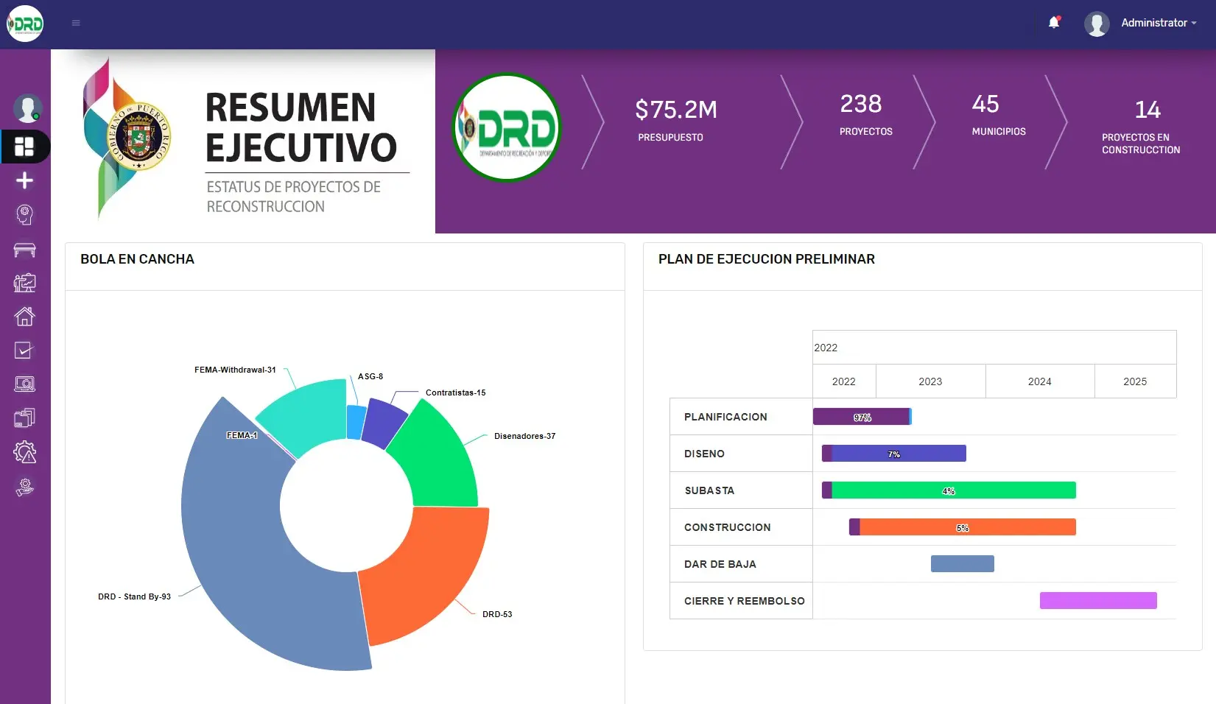The height and width of the screenshot is (704, 1216).
Task: Click the laptop search icon in sidebar
Action: 24,384
